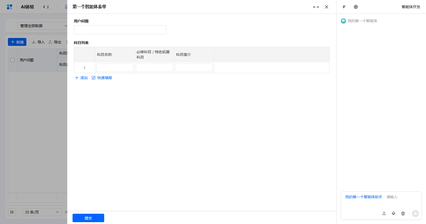Submit the form with 提交 button
The image size is (426, 224).
88,218
